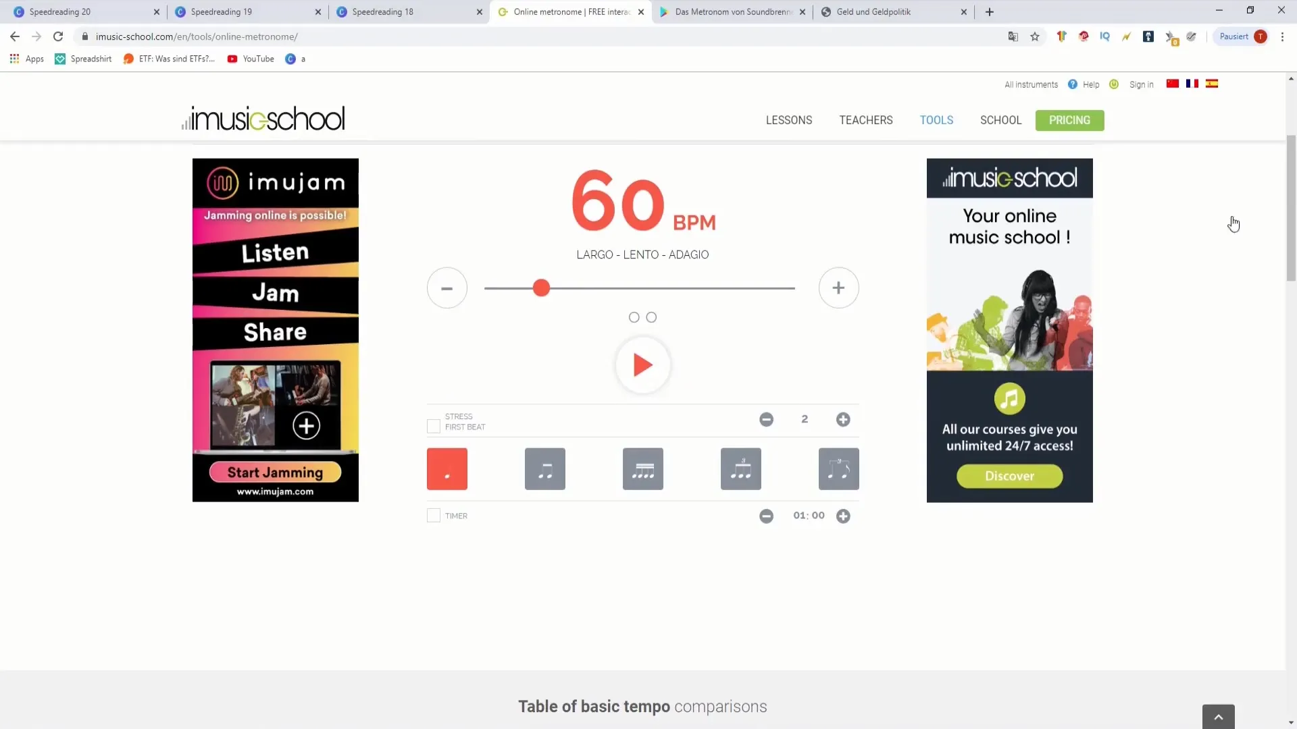This screenshot has height=729, width=1297.
Task: Click the PRICING menu button
Action: (x=1069, y=120)
